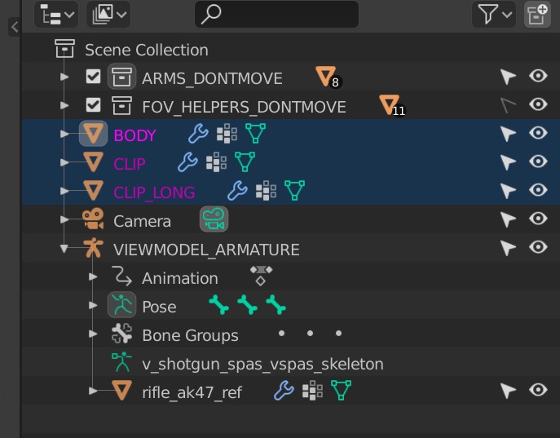Expand the ARMS_DONTMOVE collection
The image size is (560, 438).
(65, 77)
